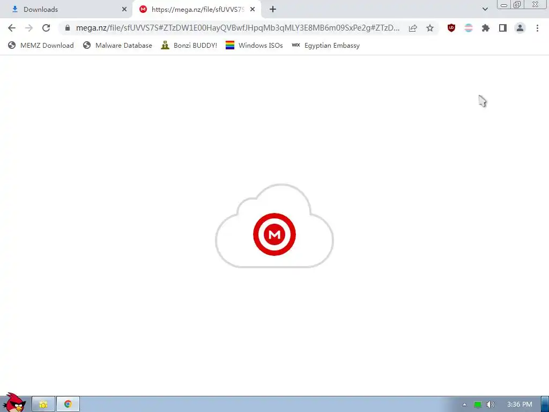The image size is (549, 412).
Task: Click the forward navigation arrow
Action: coord(29,28)
